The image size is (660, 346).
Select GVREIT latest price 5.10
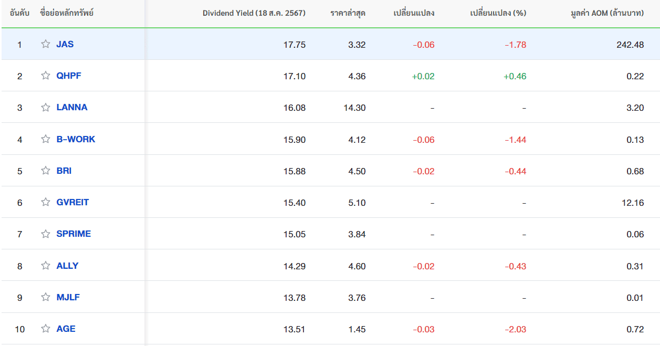[x=357, y=203]
